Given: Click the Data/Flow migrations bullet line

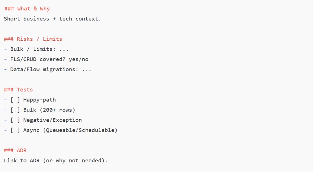Looking at the screenshot, I should point(47,69).
